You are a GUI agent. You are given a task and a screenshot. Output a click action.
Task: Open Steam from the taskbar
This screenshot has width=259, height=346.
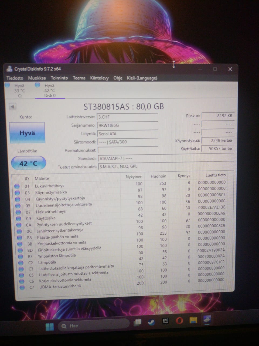(151, 322)
